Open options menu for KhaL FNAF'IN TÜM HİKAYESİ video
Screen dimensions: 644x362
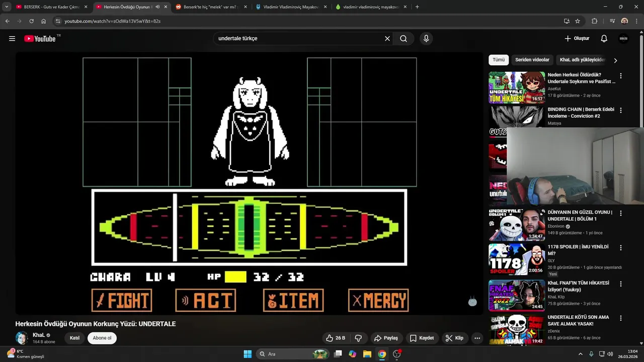coord(621,284)
